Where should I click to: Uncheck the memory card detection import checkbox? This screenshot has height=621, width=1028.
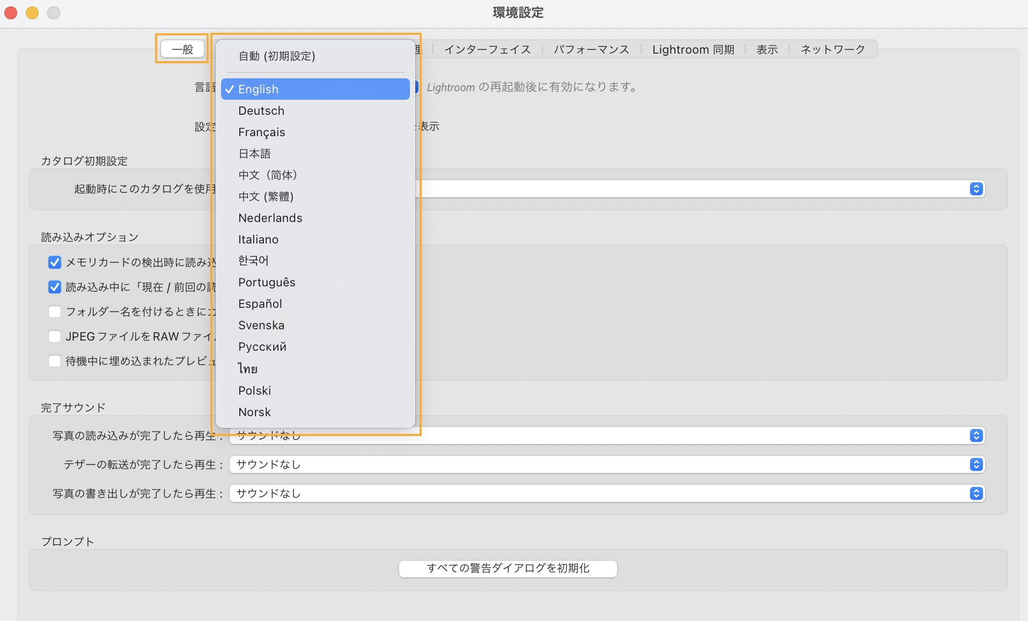(x=55, y=262)
